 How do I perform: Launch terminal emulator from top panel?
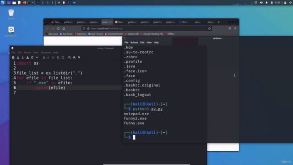pyautogui.click(x=29, y=3)
